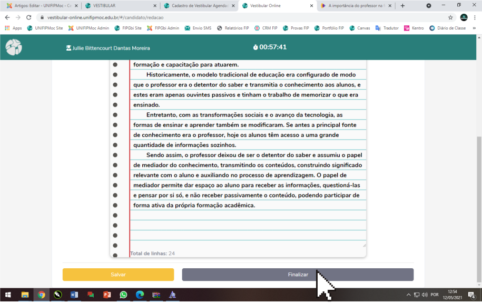Screen dimensions: 482x303
Task: Open Canvas bookmark
Action: pos(360,28)
